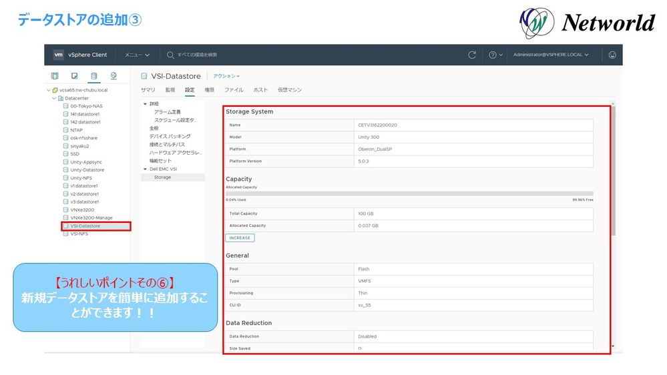This screenshot has height=375, width=667.
Task: Select 機能セット in settings list
Action: 160,161
